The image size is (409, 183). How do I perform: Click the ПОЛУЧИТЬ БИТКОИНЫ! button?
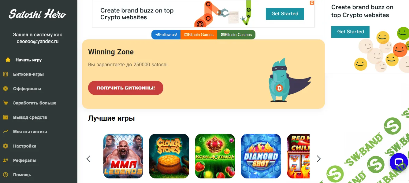click(x=126, y=88)
